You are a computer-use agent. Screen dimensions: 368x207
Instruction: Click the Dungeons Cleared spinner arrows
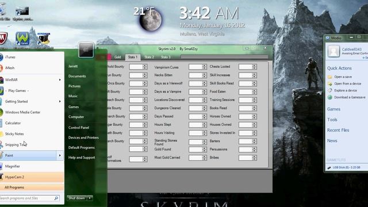coord(204,108)
